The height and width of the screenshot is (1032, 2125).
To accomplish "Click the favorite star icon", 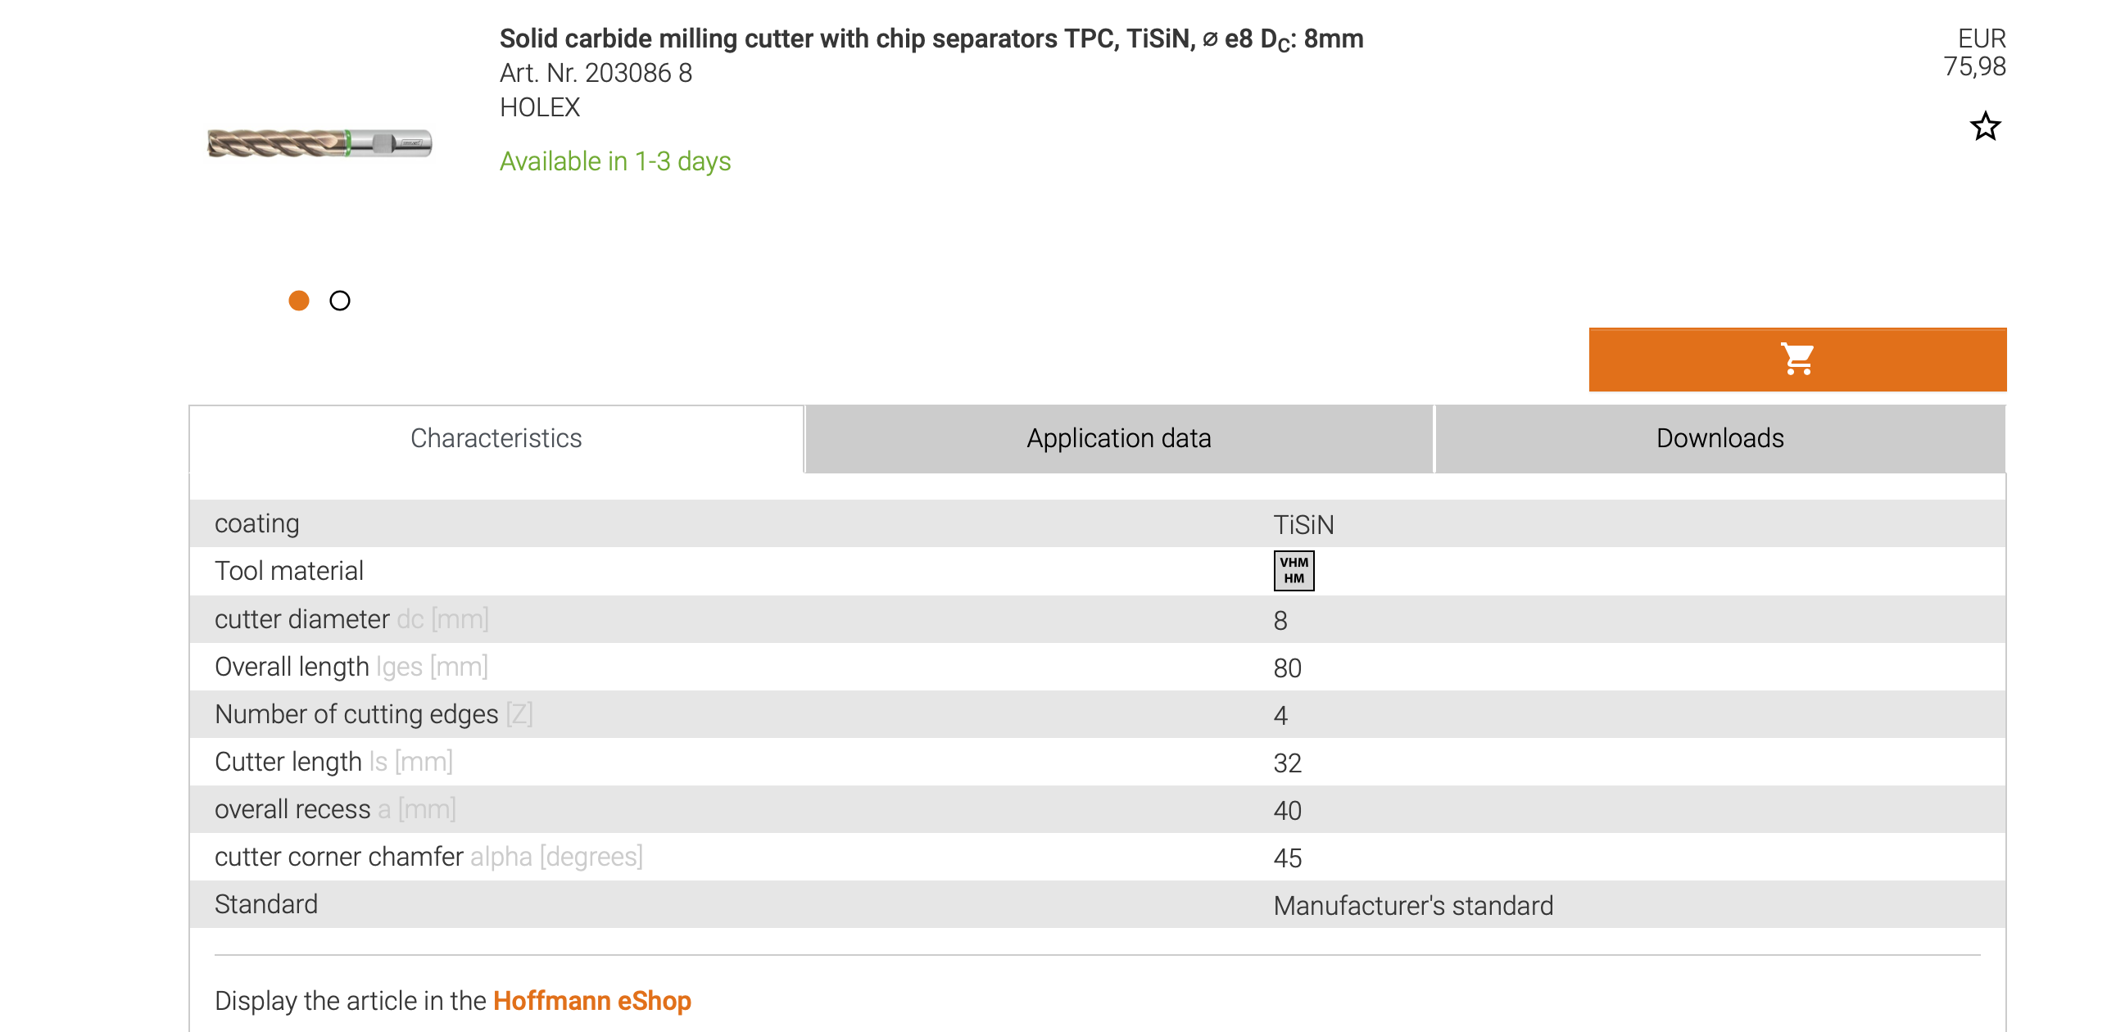I will tap(1985, 126).
